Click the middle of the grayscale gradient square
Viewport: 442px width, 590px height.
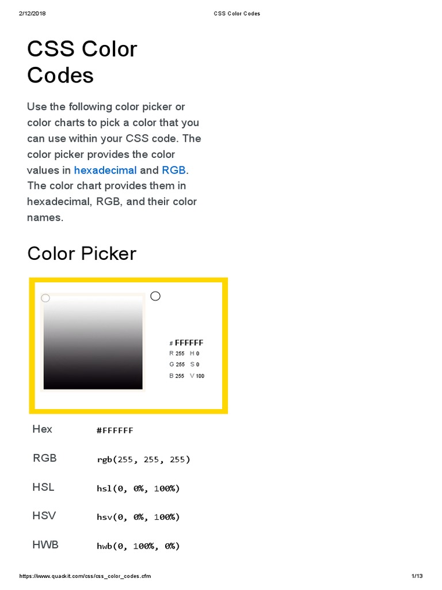pos(93,344)
